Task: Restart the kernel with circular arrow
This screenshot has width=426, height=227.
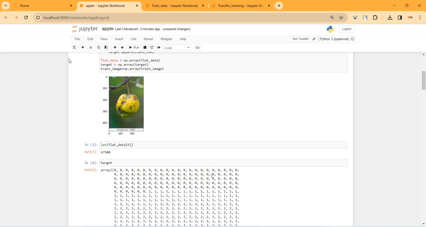Action: click(152, 47)
